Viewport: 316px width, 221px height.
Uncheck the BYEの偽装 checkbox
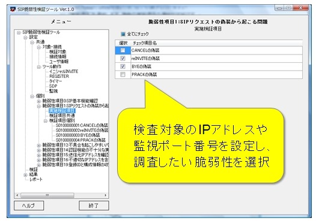123,66
